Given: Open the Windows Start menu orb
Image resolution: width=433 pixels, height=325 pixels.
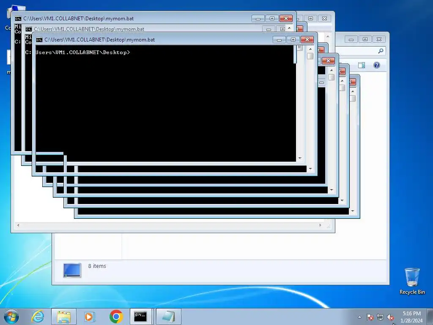Looking at the screenshot, I should tap(11, 317).
